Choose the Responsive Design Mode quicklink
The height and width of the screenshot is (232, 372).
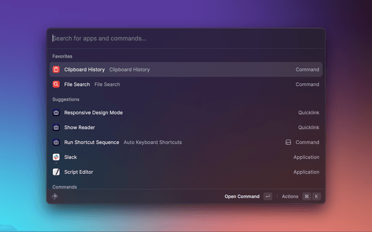tap(186, 113)
